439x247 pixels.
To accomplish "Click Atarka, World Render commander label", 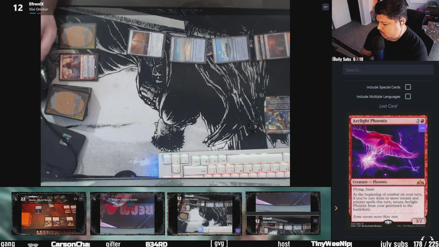I will [x=40, y=200].
